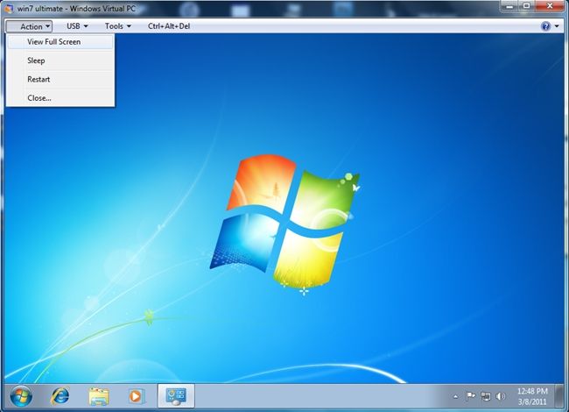Maximize the Windows Virtual PC window

point(527,6)
